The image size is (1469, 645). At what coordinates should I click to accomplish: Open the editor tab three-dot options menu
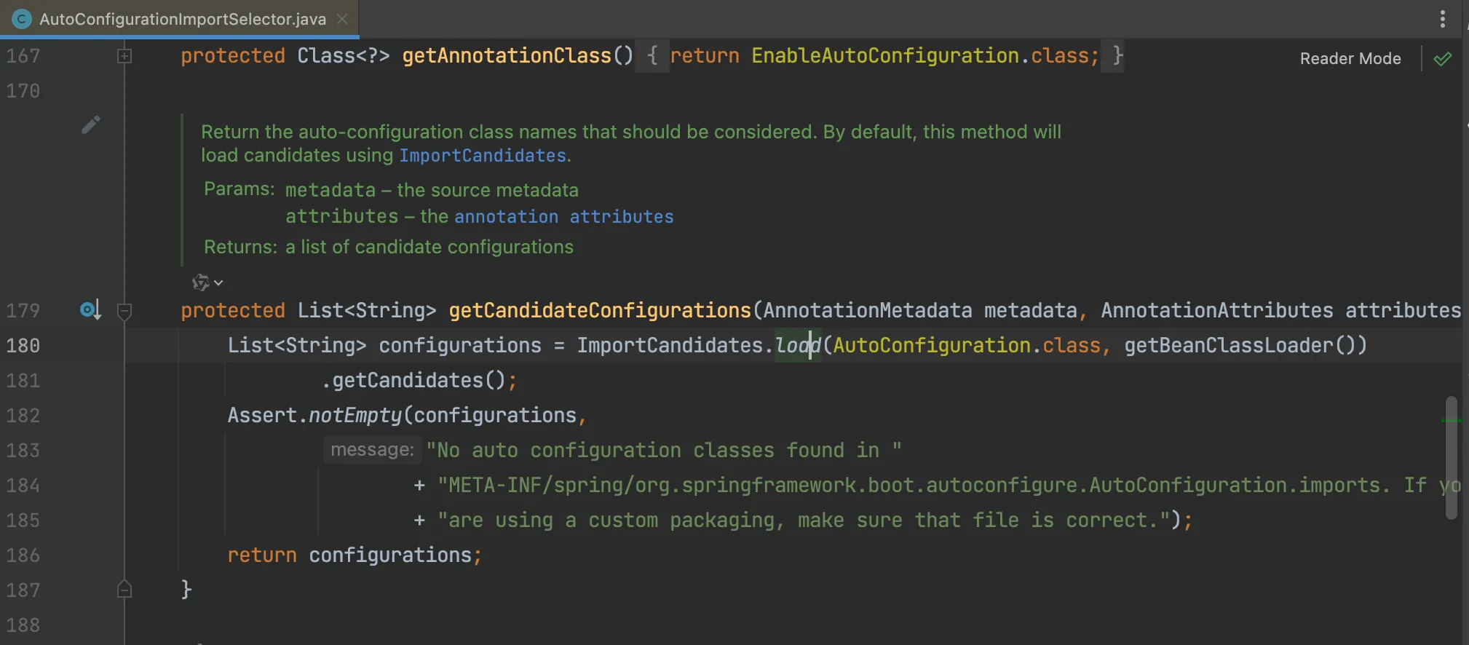(1442, 19)
